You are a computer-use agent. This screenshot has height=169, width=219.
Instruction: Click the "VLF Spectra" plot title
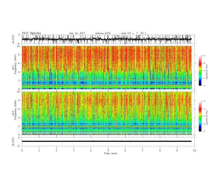click(31, 33)
